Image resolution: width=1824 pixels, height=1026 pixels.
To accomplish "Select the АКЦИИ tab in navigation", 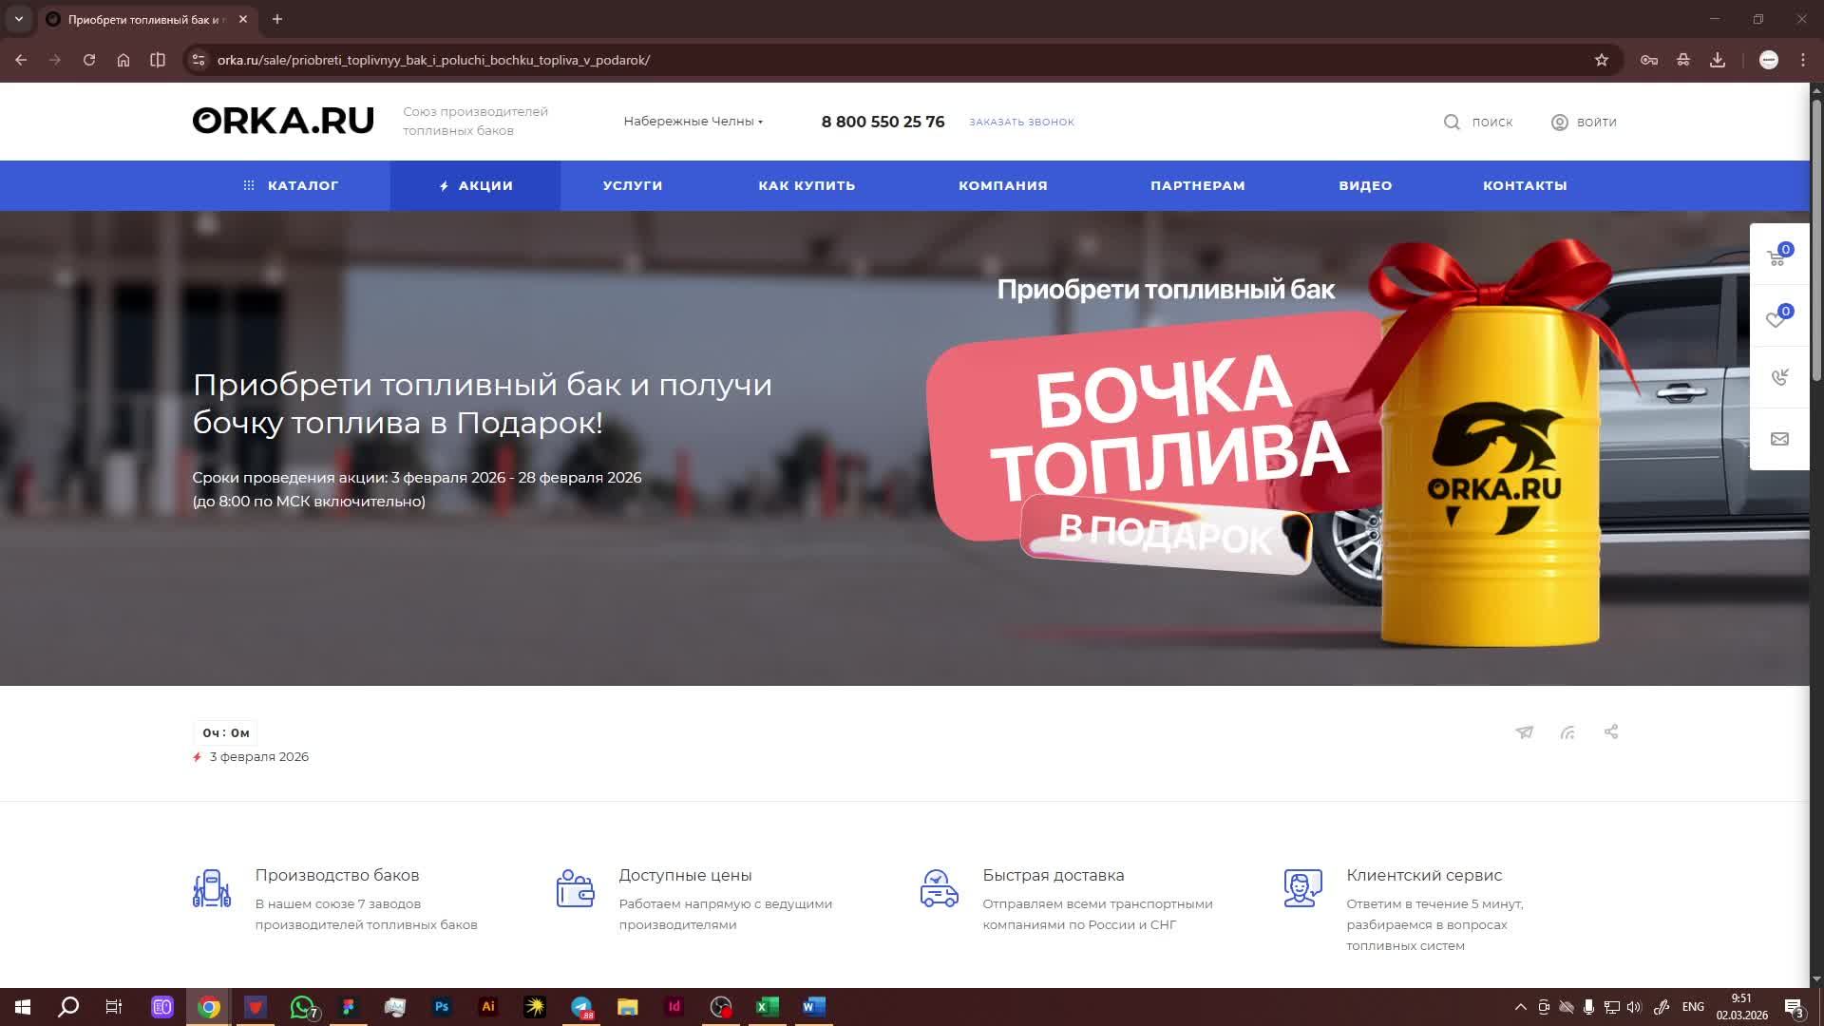I will (x=475, y=185).
